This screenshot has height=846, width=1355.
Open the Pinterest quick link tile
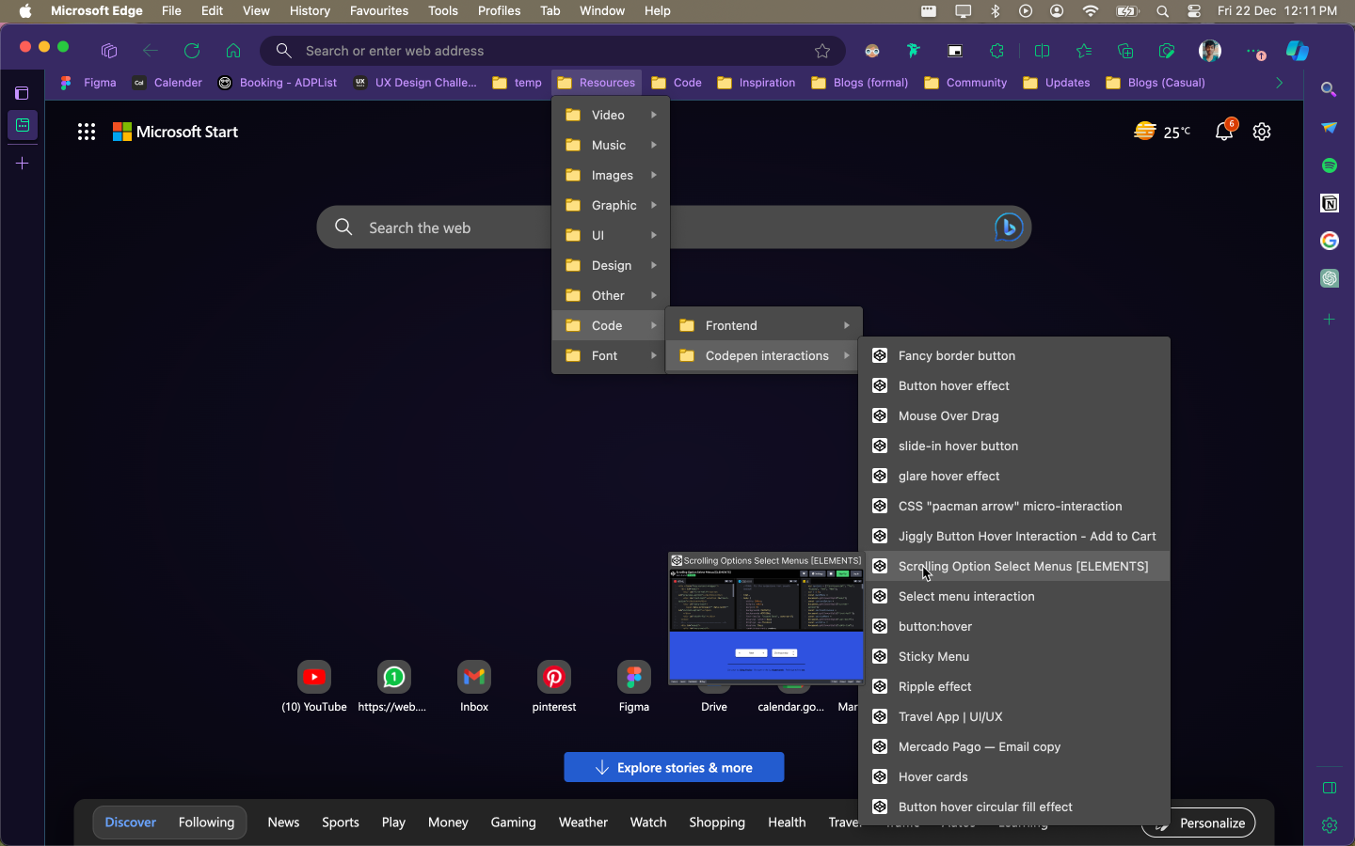(554, 687)
